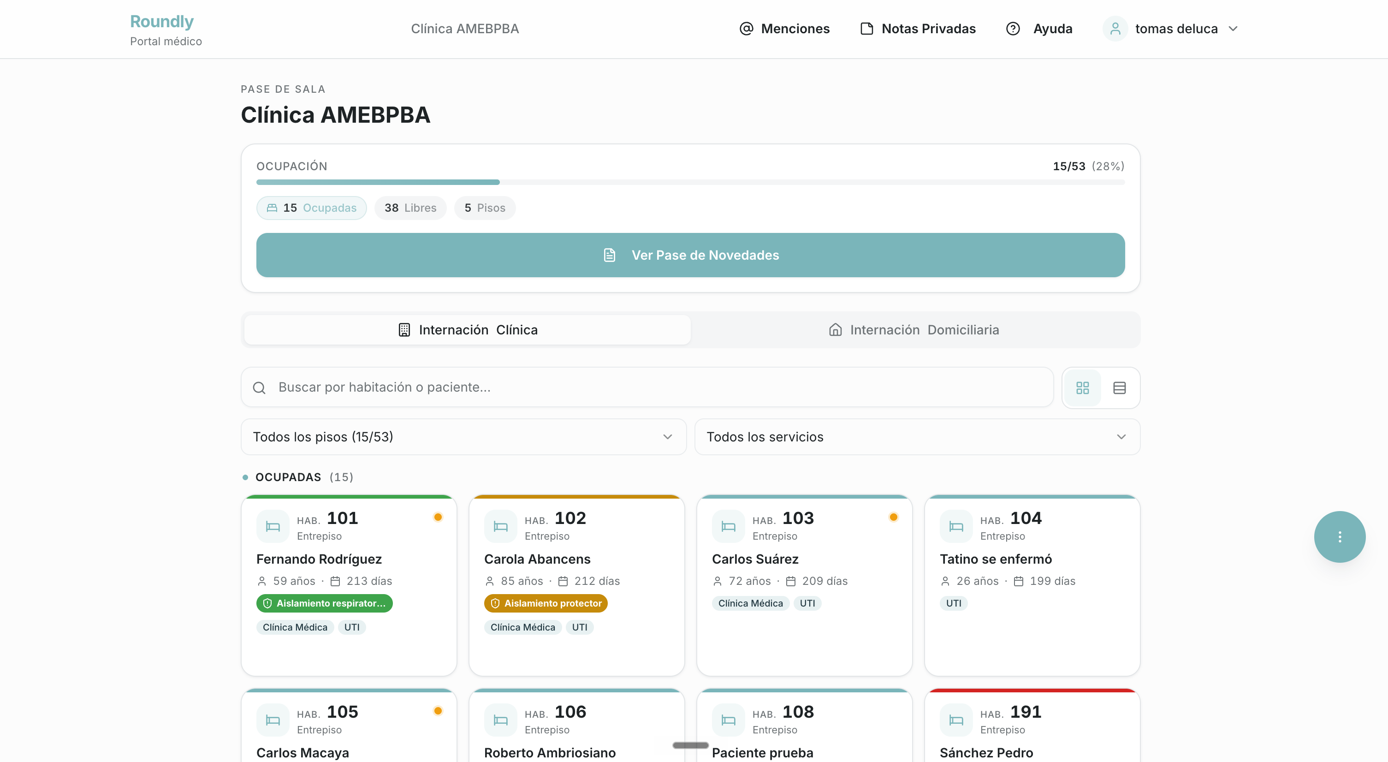Image resolution: width=1388 pixels, height=762 pixels.
Task: Open the Menciones menu item
Action: click(x=784, y=29)
